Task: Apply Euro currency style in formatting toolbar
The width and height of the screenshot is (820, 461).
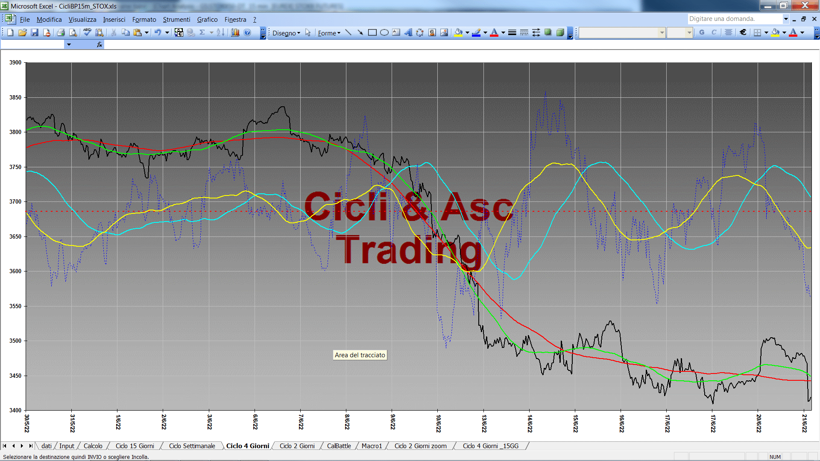Action: (x=743, y=32)
